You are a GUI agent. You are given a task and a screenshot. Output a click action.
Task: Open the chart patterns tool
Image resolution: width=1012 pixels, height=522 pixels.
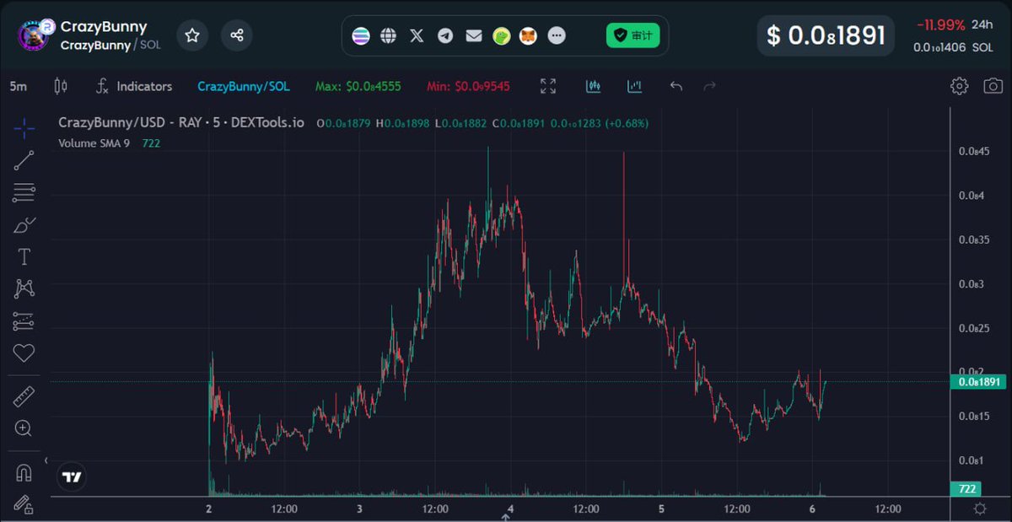[24, 288]
